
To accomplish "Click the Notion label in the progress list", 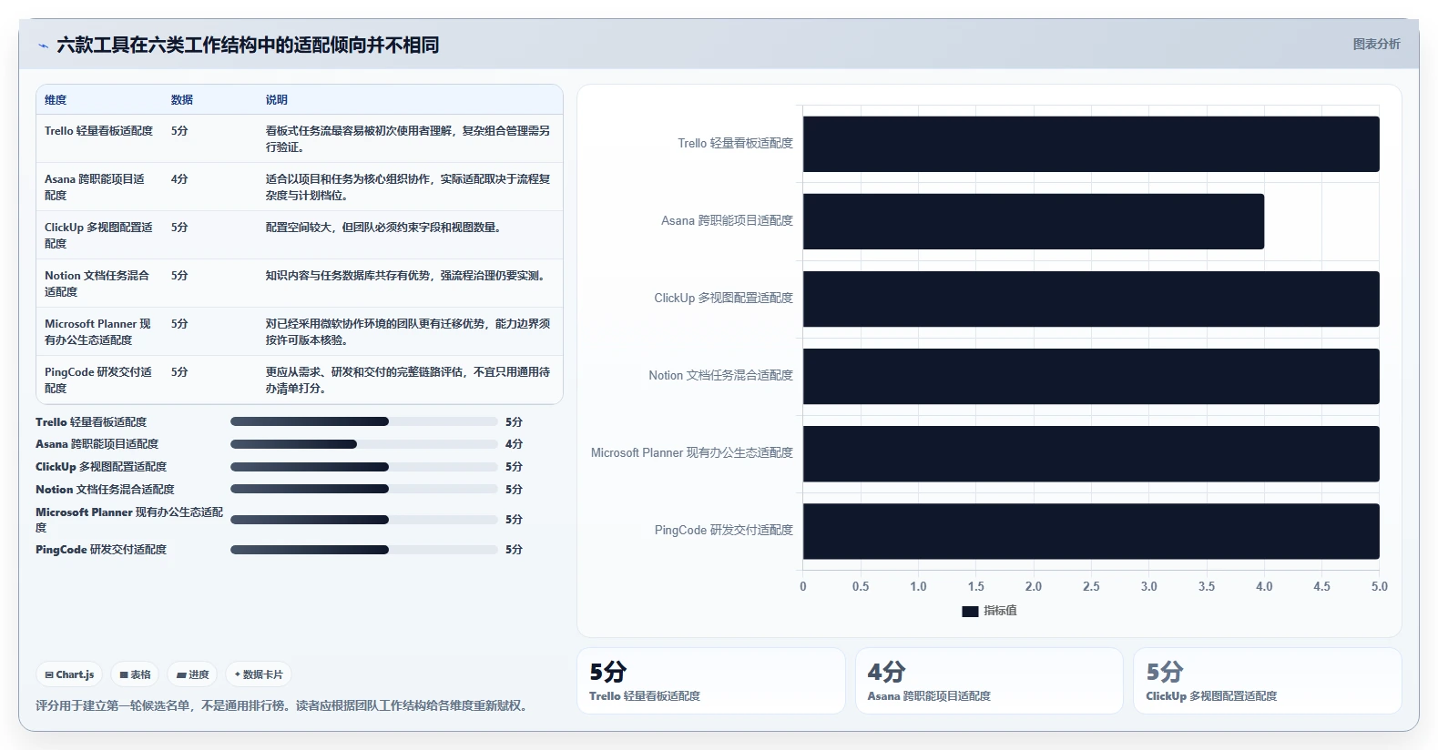I will tap(105, 490).
